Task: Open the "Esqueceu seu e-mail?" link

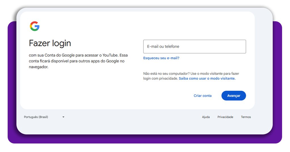Action: point(161,58)
